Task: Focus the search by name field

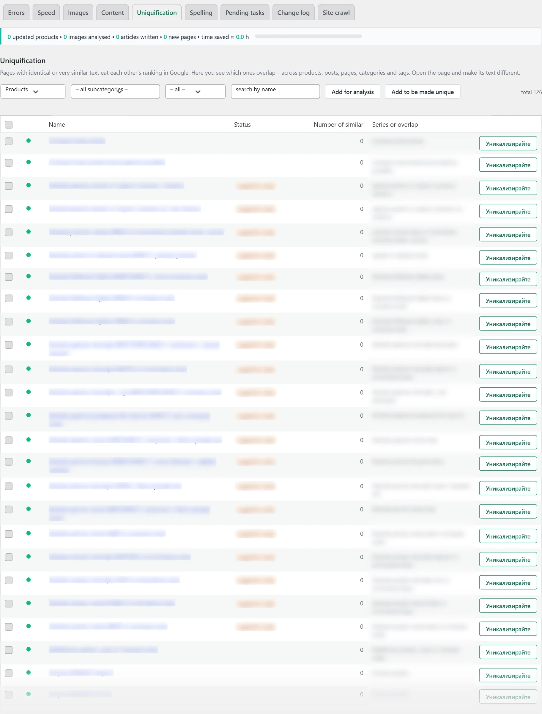Action: coord(275,91)
